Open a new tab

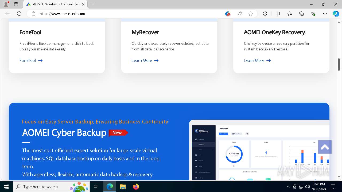click(x=93, y=4)
